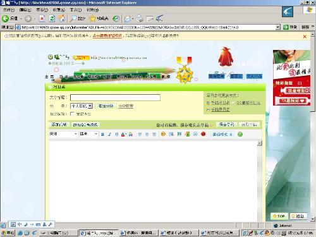Open the History globe icon in toolbar

click(116, 18)
